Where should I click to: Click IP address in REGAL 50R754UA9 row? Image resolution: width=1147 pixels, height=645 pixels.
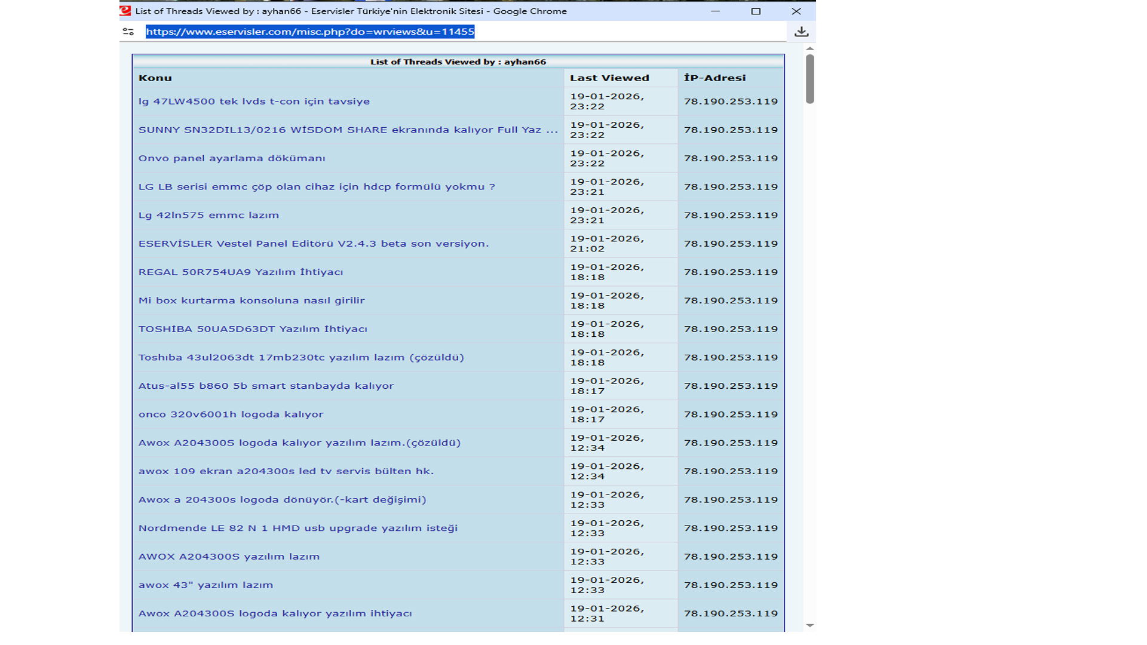tap(731, 272)
